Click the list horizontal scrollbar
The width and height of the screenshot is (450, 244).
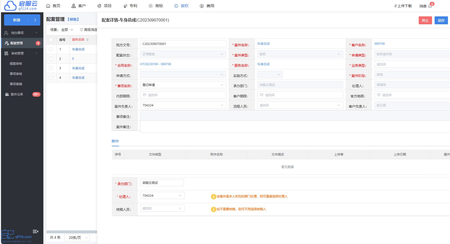72,232
